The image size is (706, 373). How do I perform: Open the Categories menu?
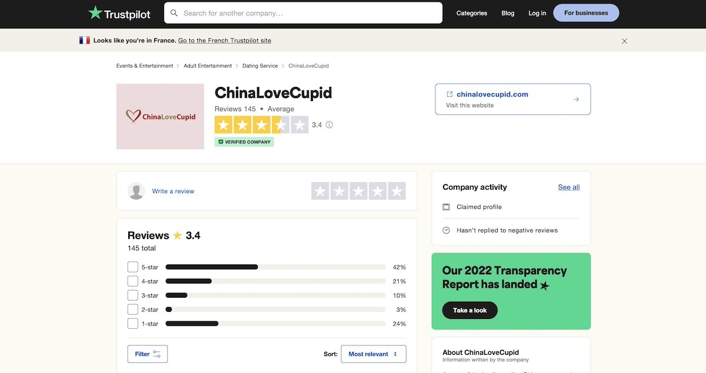tap(471, 12)
